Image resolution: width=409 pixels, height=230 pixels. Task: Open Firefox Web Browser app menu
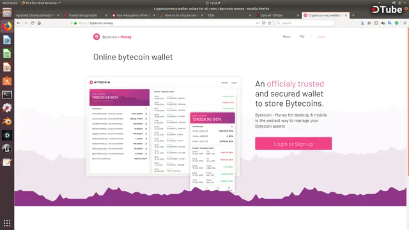tap(41, 3)
